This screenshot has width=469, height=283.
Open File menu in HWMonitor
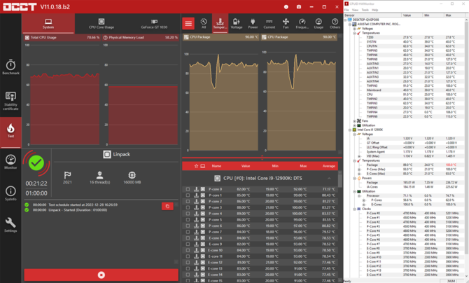(346, 10)
